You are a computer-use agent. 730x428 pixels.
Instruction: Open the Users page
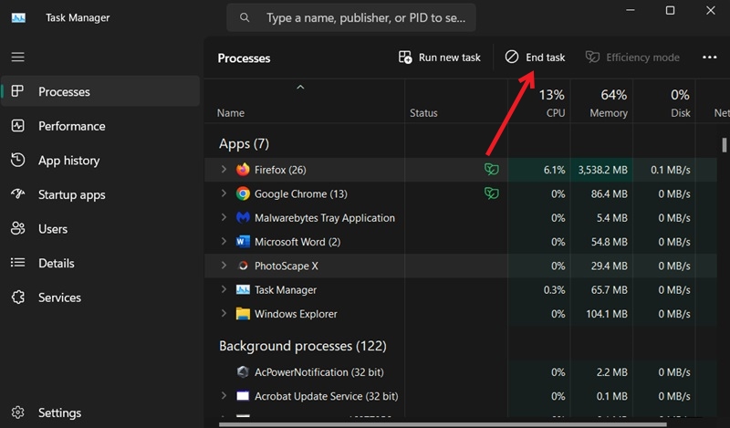pos(100,229)
